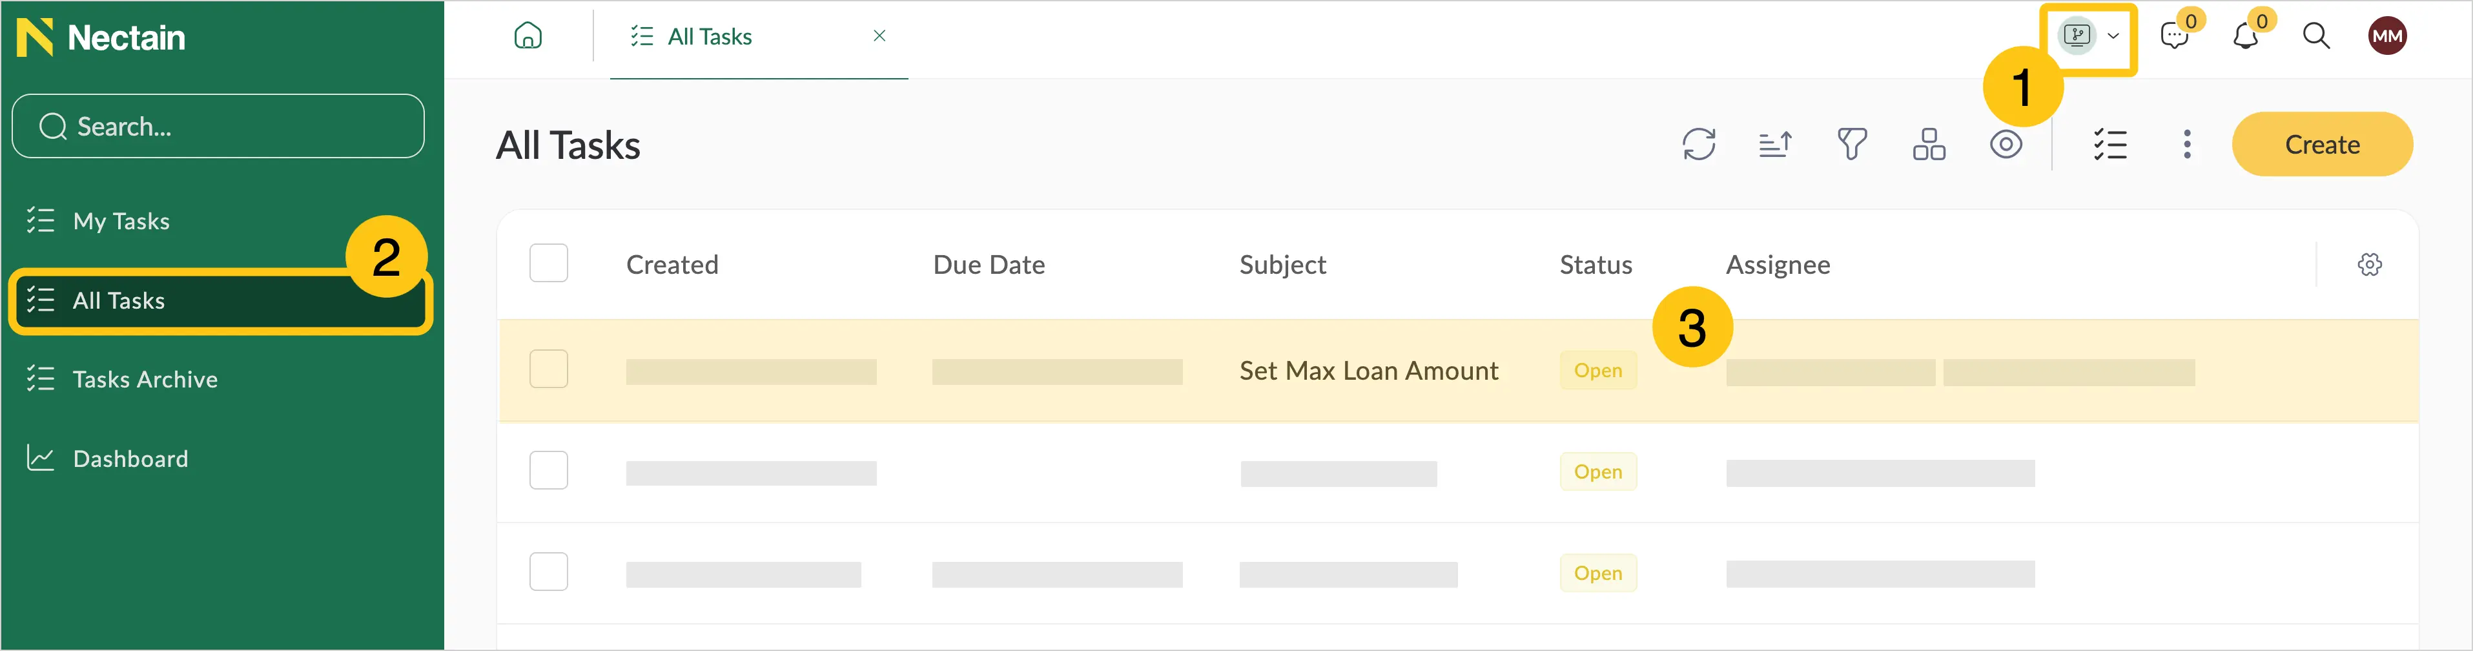Check the Set Max Loan Amount row checkbox
Viewport: 2473px width, 651px height.
tap(548, 369)
